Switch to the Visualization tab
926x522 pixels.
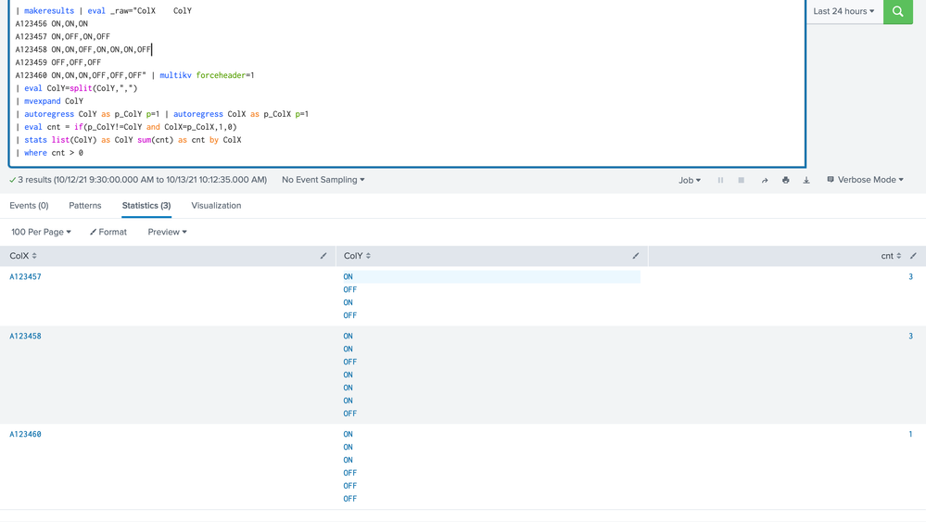click(216, 206)
